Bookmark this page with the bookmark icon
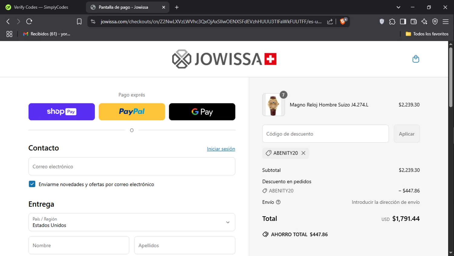This screenshot has width=454, height=256. pos(79,22)
